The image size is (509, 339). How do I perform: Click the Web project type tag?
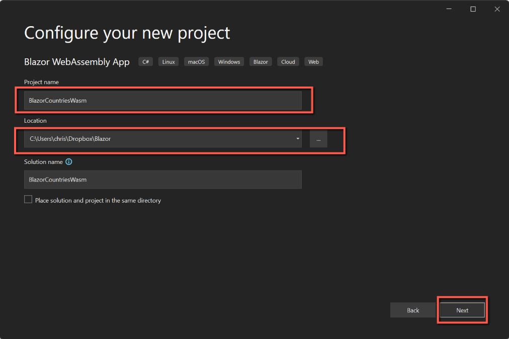(x=313, y=62)
